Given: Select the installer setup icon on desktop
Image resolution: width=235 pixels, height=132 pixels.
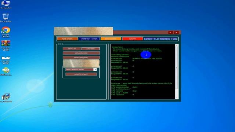Looking at the screenshot, I should coord(6,98).
